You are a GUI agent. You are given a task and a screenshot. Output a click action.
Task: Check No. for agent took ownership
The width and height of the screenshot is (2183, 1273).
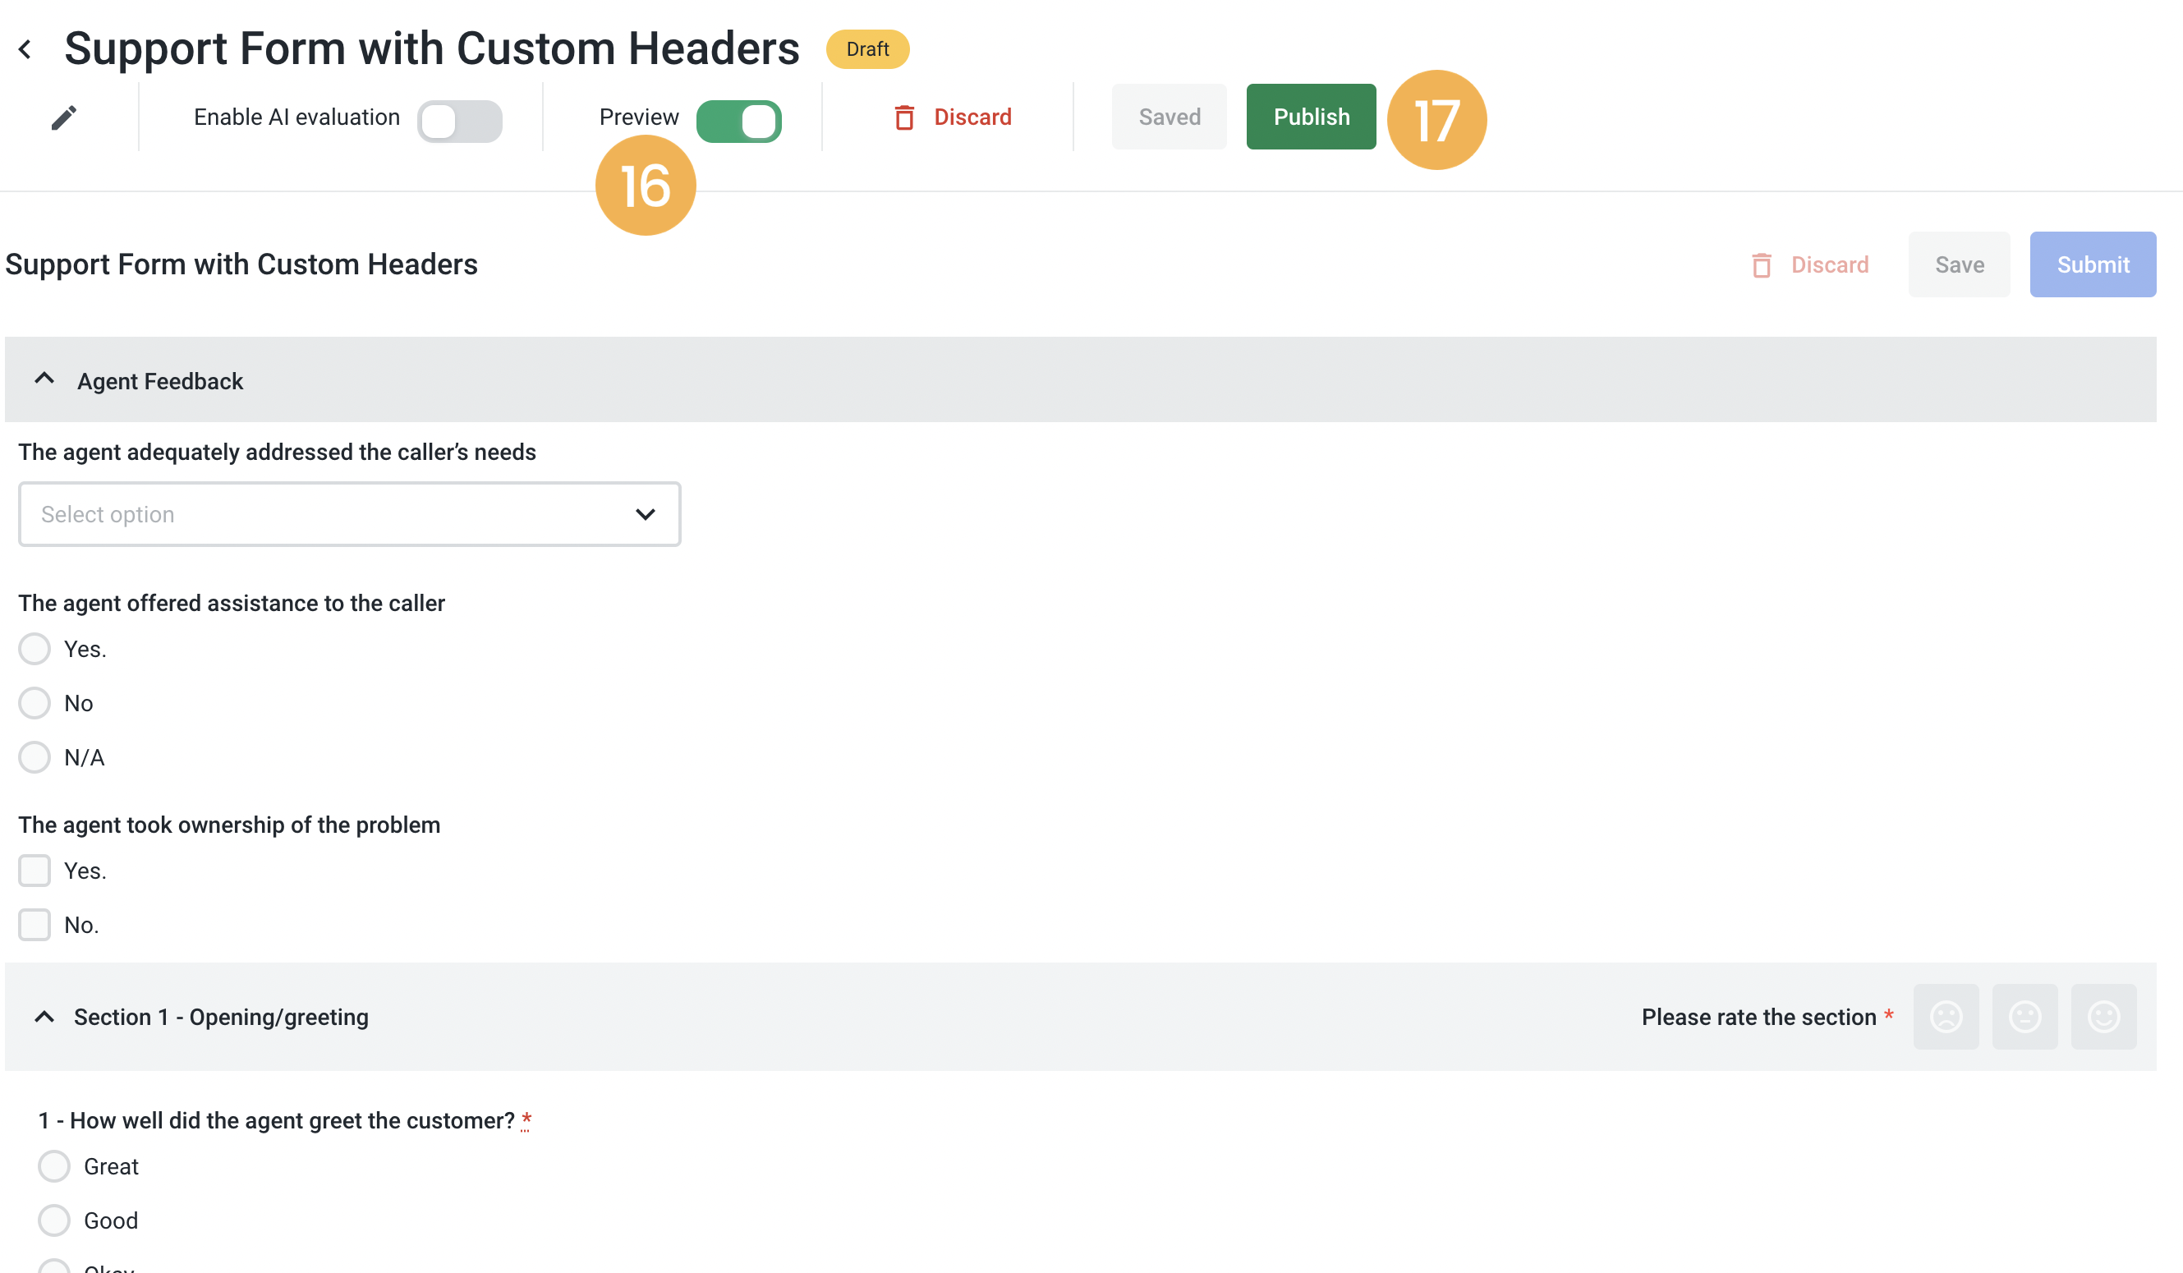pos(34,925)
